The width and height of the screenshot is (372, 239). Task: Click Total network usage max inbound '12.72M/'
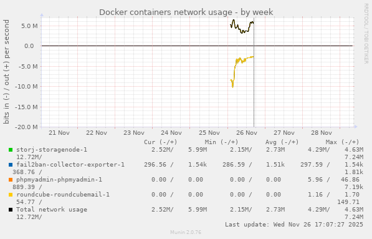coord(29,217)
